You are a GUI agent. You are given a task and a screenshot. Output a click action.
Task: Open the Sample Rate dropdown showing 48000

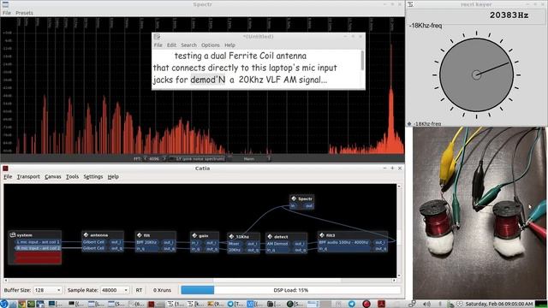click(x=114, y=290)
